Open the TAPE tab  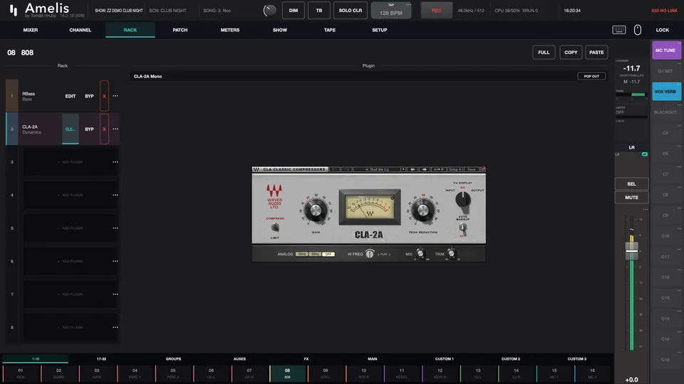(330, 30)
